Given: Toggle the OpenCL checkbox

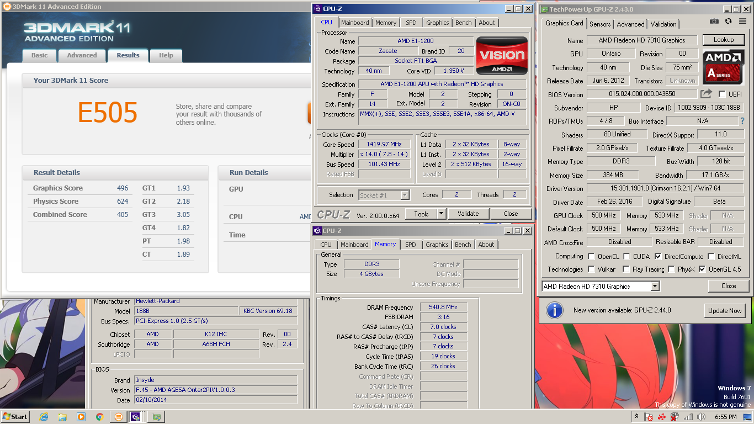Looking at the screenshot, I should 592,257.
